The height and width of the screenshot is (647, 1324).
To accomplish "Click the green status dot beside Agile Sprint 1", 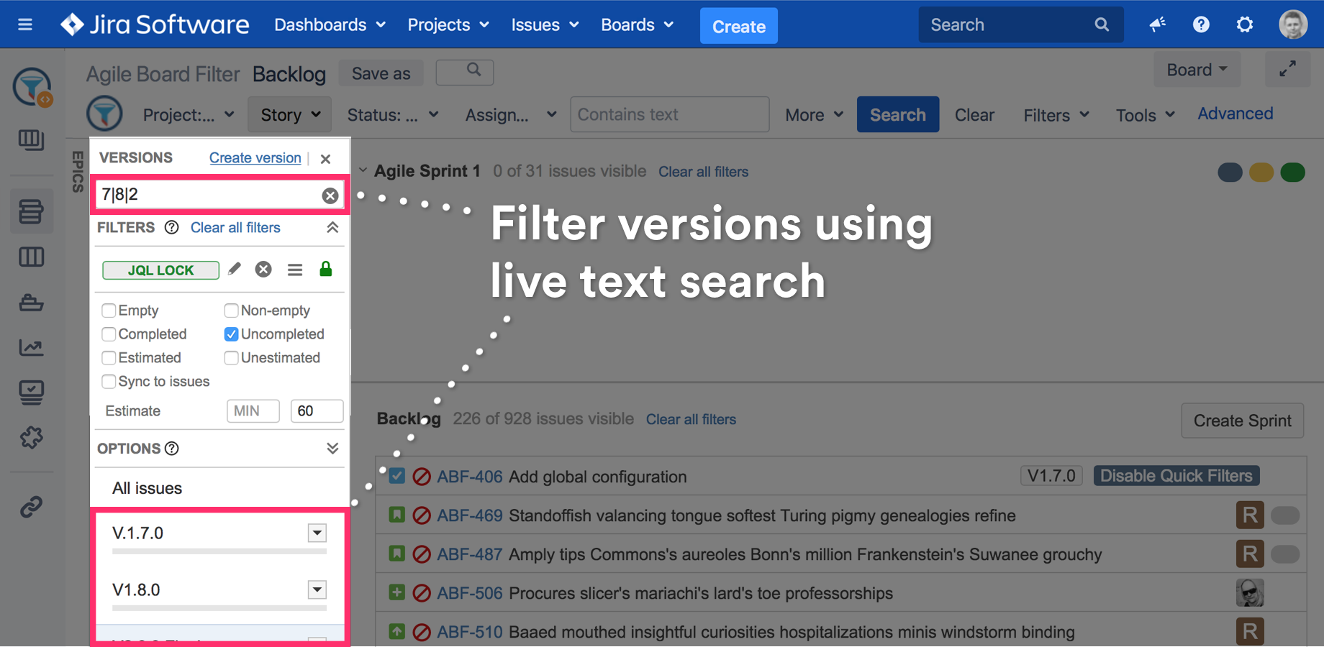I will [x=1292, y=173].
